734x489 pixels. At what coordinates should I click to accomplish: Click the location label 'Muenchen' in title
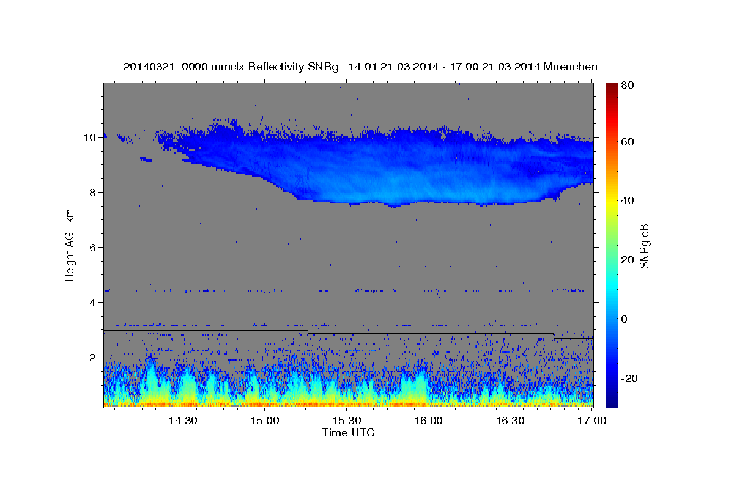tap(570, 67)
